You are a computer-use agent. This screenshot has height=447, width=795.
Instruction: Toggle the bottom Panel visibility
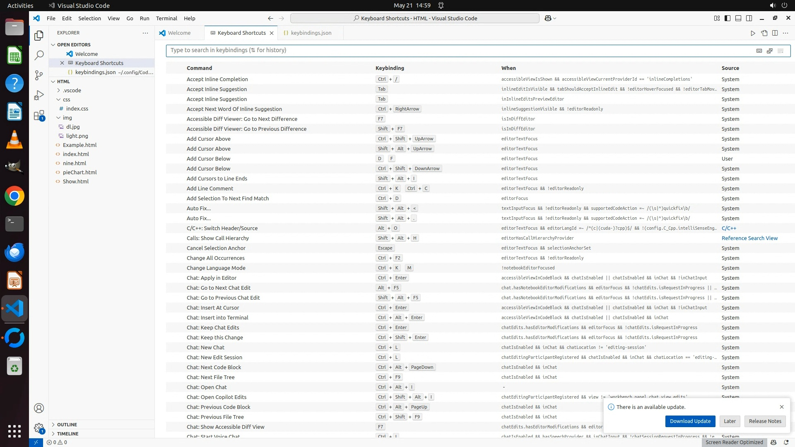point(738,18)
